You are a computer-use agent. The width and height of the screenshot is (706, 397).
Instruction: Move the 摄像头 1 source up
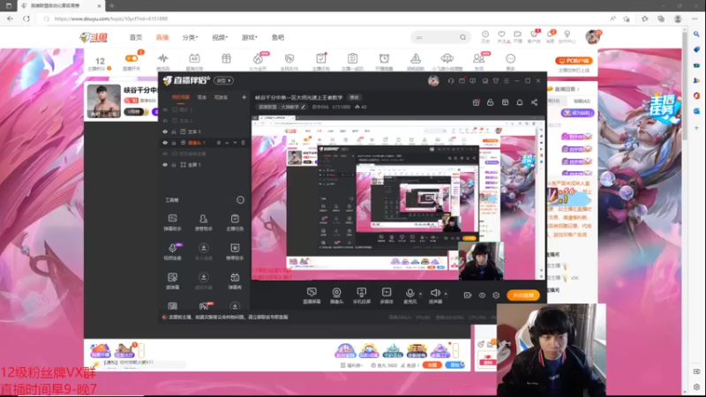click(227, 143)
